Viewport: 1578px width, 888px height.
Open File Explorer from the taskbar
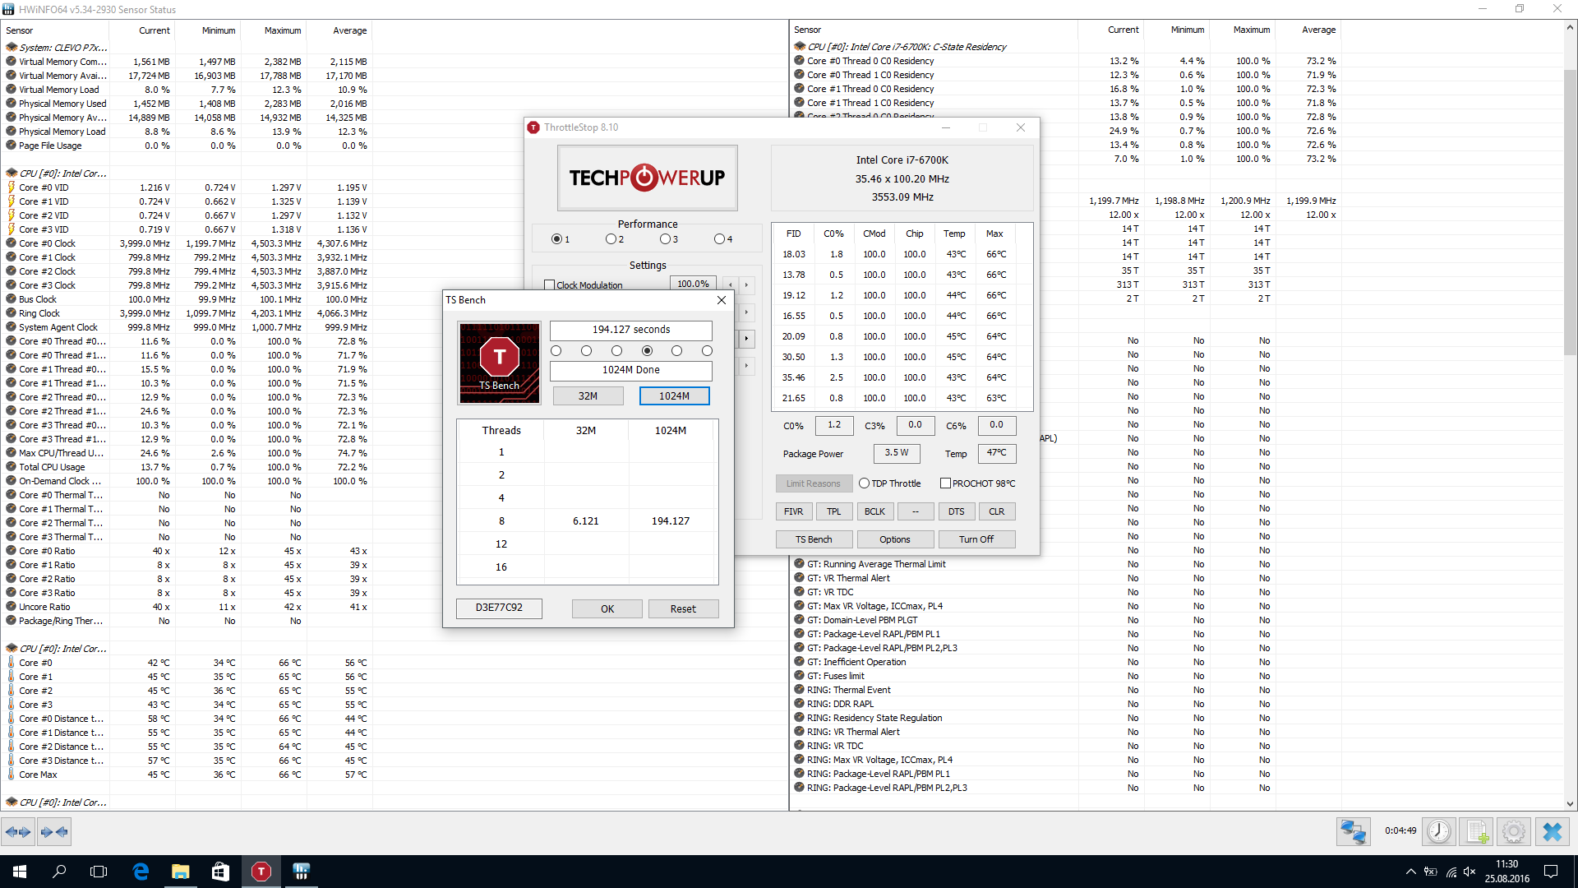(x=180, y=872)
